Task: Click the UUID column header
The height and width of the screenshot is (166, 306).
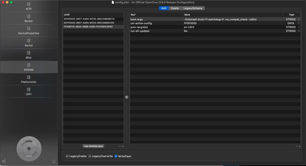Action: (x=93, y=15)
